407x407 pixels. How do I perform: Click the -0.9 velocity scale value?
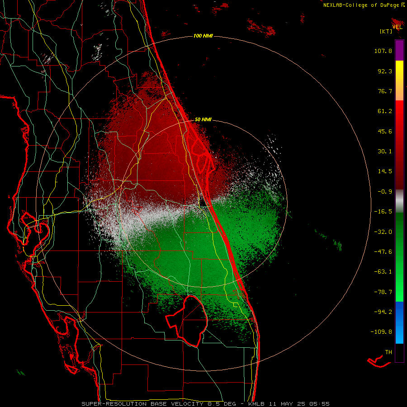[385, 192]
